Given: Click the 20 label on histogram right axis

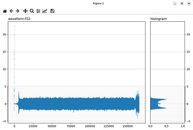Looking at the screenshot, I should [188, 35].
